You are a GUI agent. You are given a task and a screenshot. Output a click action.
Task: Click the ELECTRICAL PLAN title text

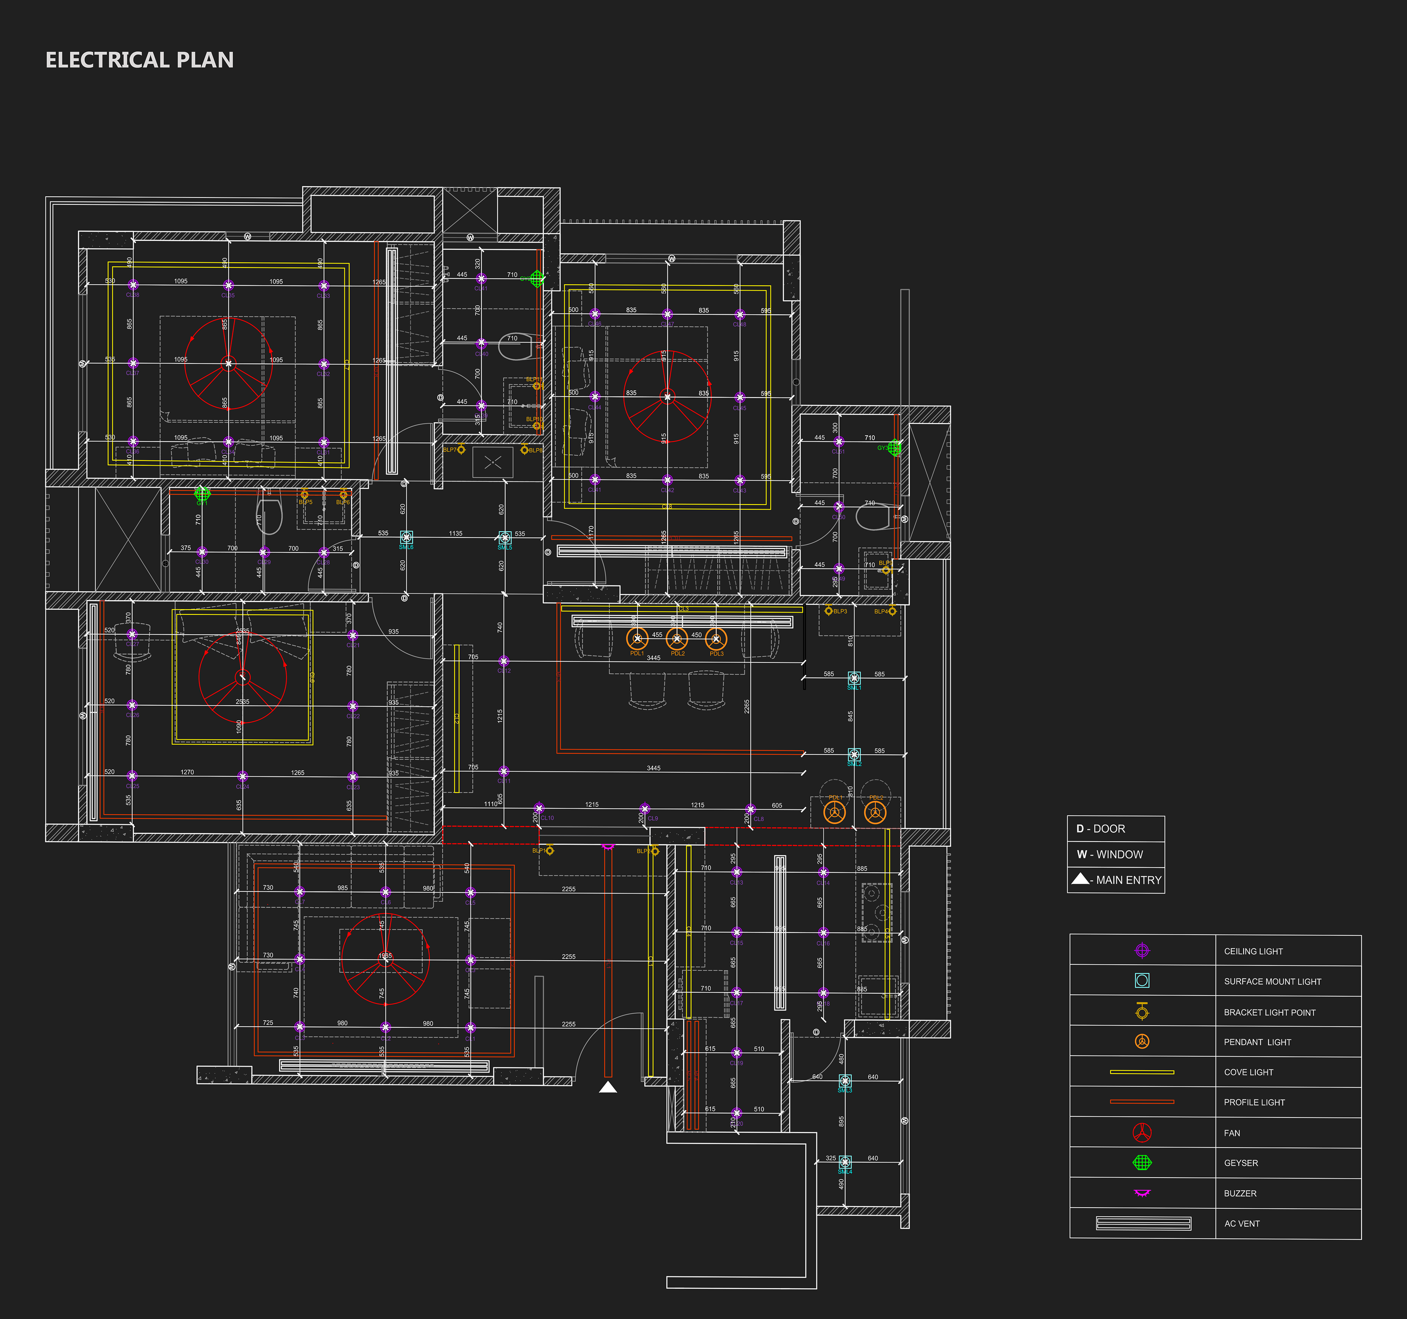(140, 60)
